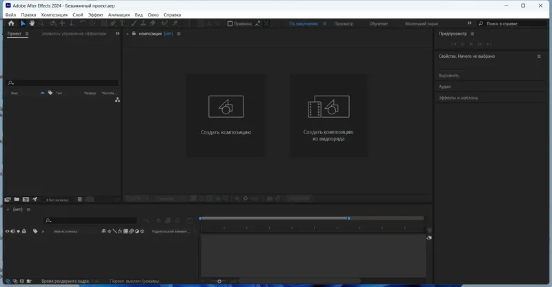Open composition viewer panel menu
The width and height of the screenshot is (552, 287).
[179, 34]
